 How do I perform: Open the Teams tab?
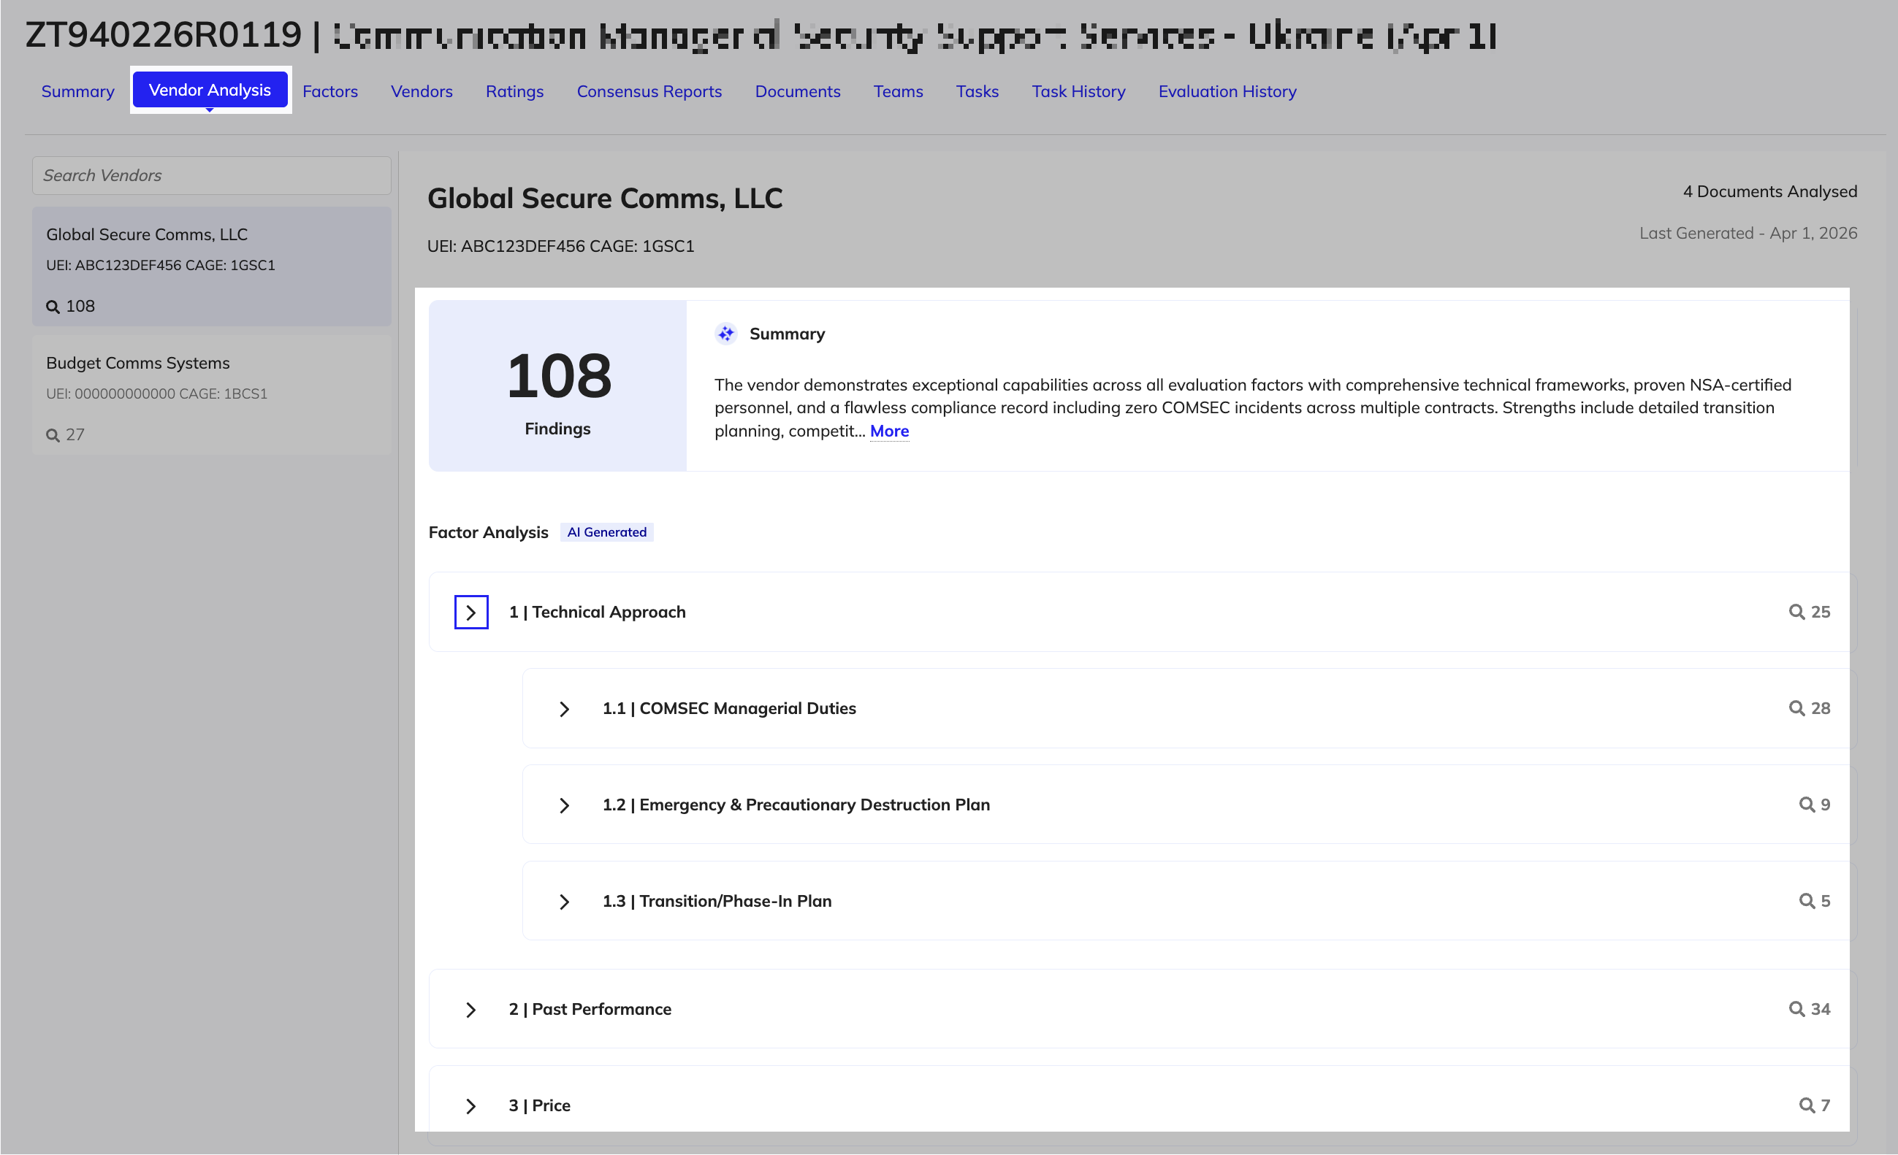(x=898, y=91)
